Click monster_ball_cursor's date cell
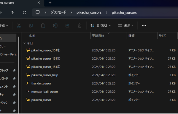 [x=104, y=92]
